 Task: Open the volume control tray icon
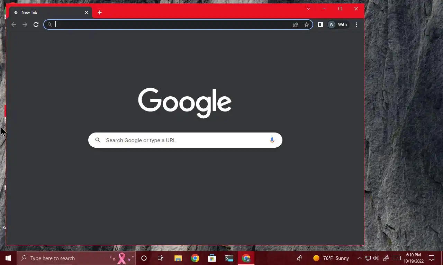(376, 258)
